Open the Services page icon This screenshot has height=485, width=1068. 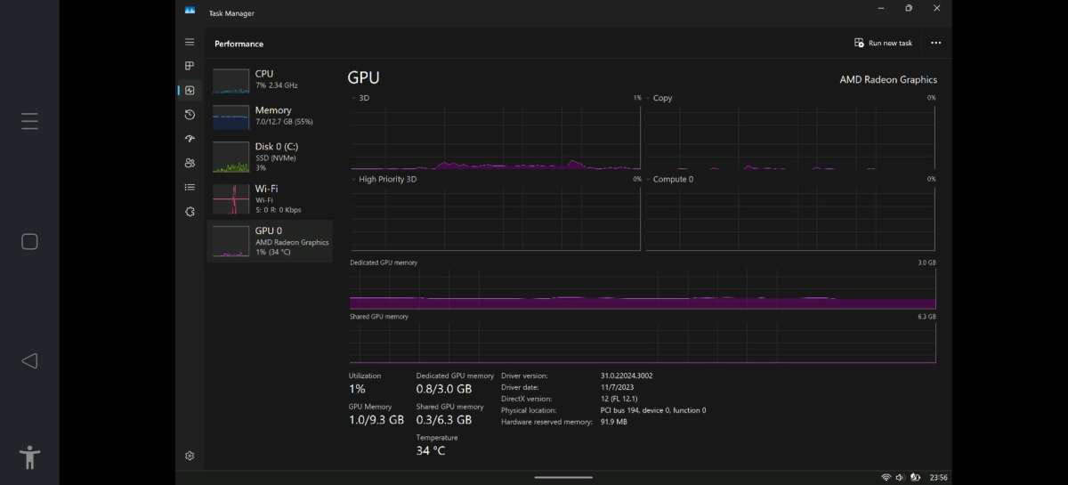[190, 212]
